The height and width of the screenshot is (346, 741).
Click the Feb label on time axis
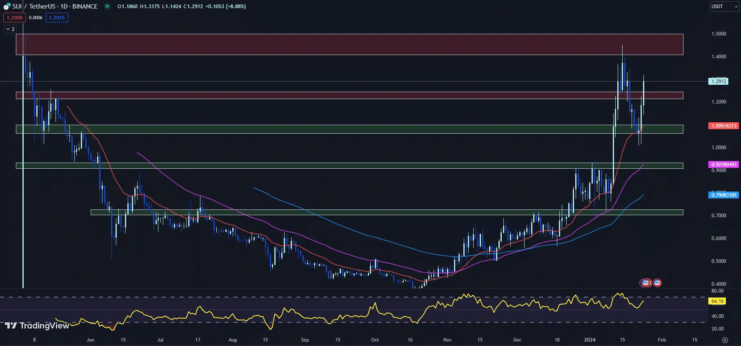[662, 340]
